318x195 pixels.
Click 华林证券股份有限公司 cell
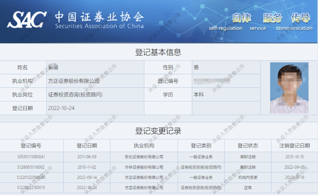click(144, 167)
